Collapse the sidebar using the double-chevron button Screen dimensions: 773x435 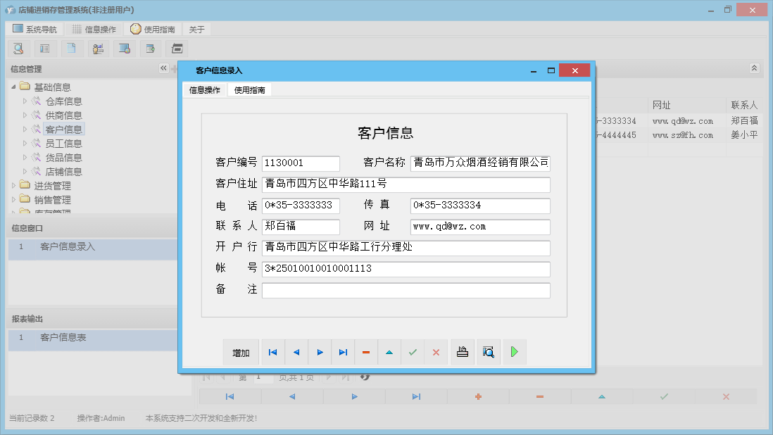coord(163,68)
